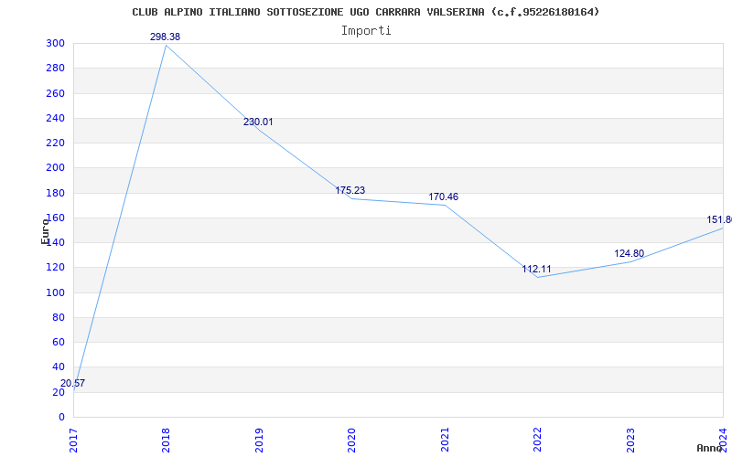The height and width of the screenshot is (457, 732).
Task: Click the x-axis year 2019
Action: tap(259, 441)
